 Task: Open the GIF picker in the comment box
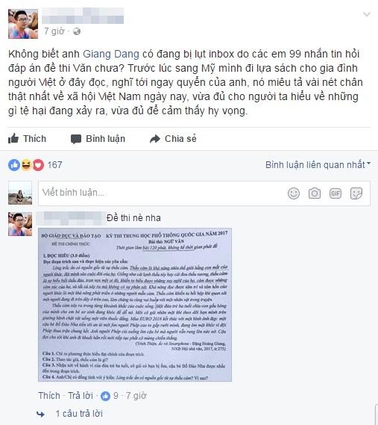[x=336, y=193]
